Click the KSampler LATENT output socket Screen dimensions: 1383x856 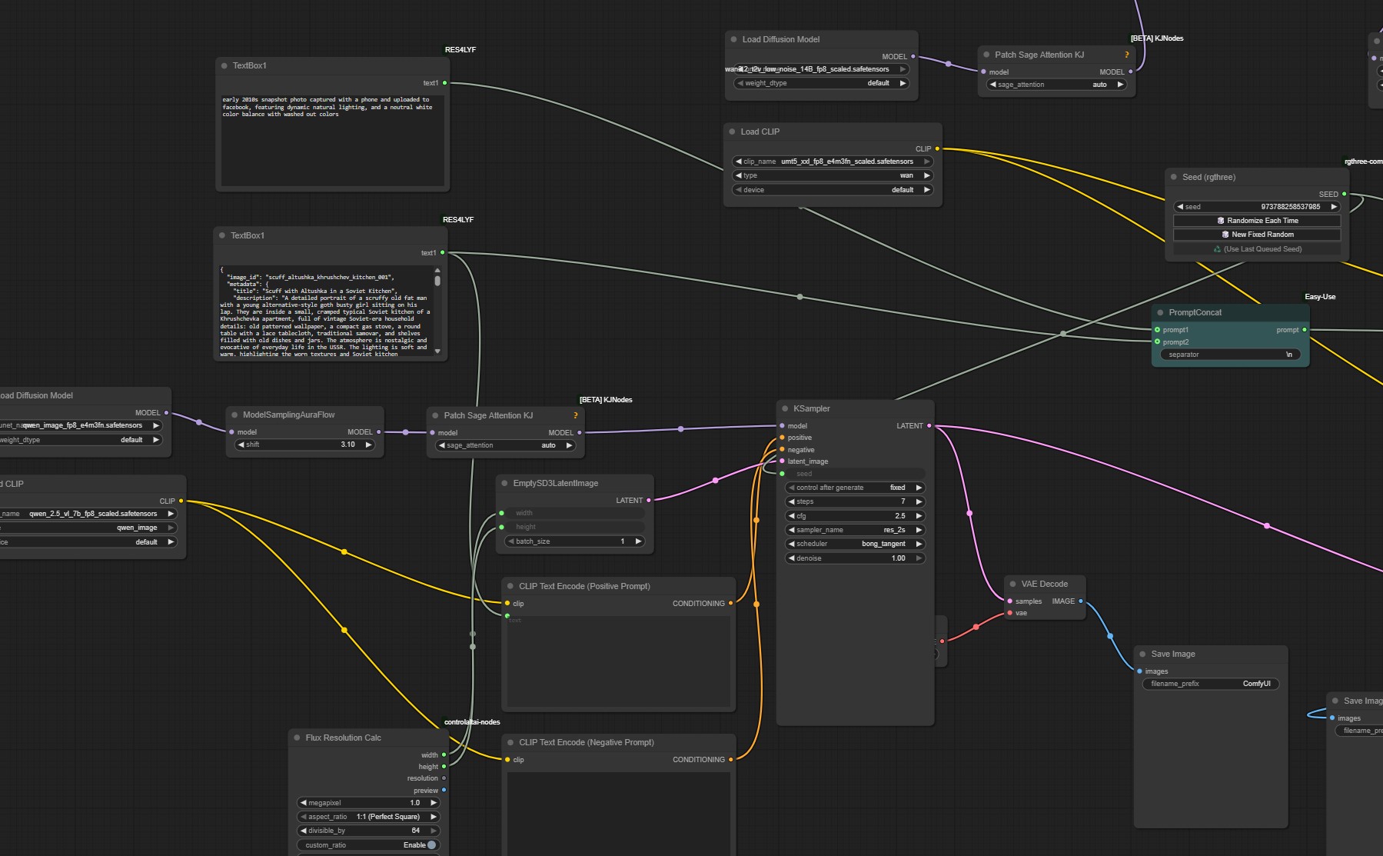coord(929,425)
